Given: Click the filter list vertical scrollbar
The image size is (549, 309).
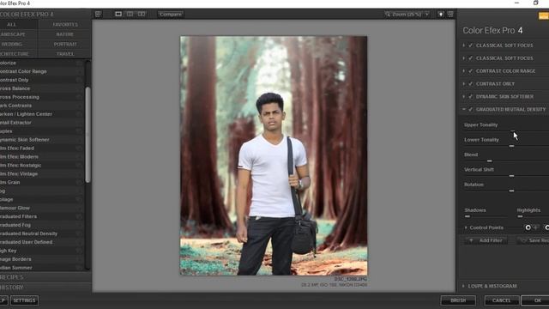Looking at the screenshot, I should click(x=87, y=135).
